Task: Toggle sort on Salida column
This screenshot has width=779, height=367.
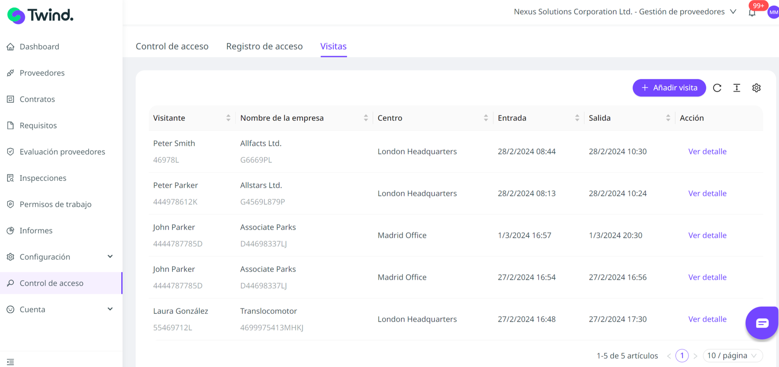Action: click(668, 118)
